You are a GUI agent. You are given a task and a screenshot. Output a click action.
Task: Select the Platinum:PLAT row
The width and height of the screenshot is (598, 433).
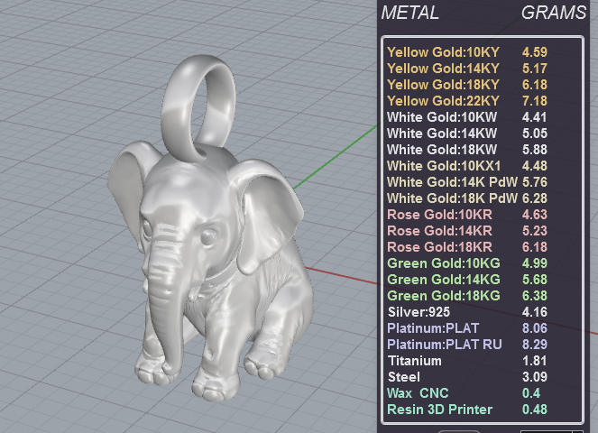click(x=467, y=328)
